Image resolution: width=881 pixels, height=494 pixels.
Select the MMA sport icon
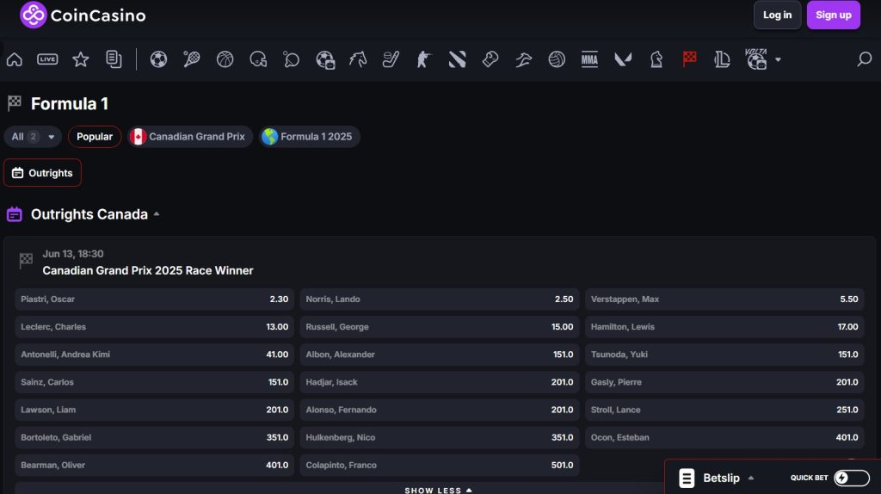click(x=589, y=59)
